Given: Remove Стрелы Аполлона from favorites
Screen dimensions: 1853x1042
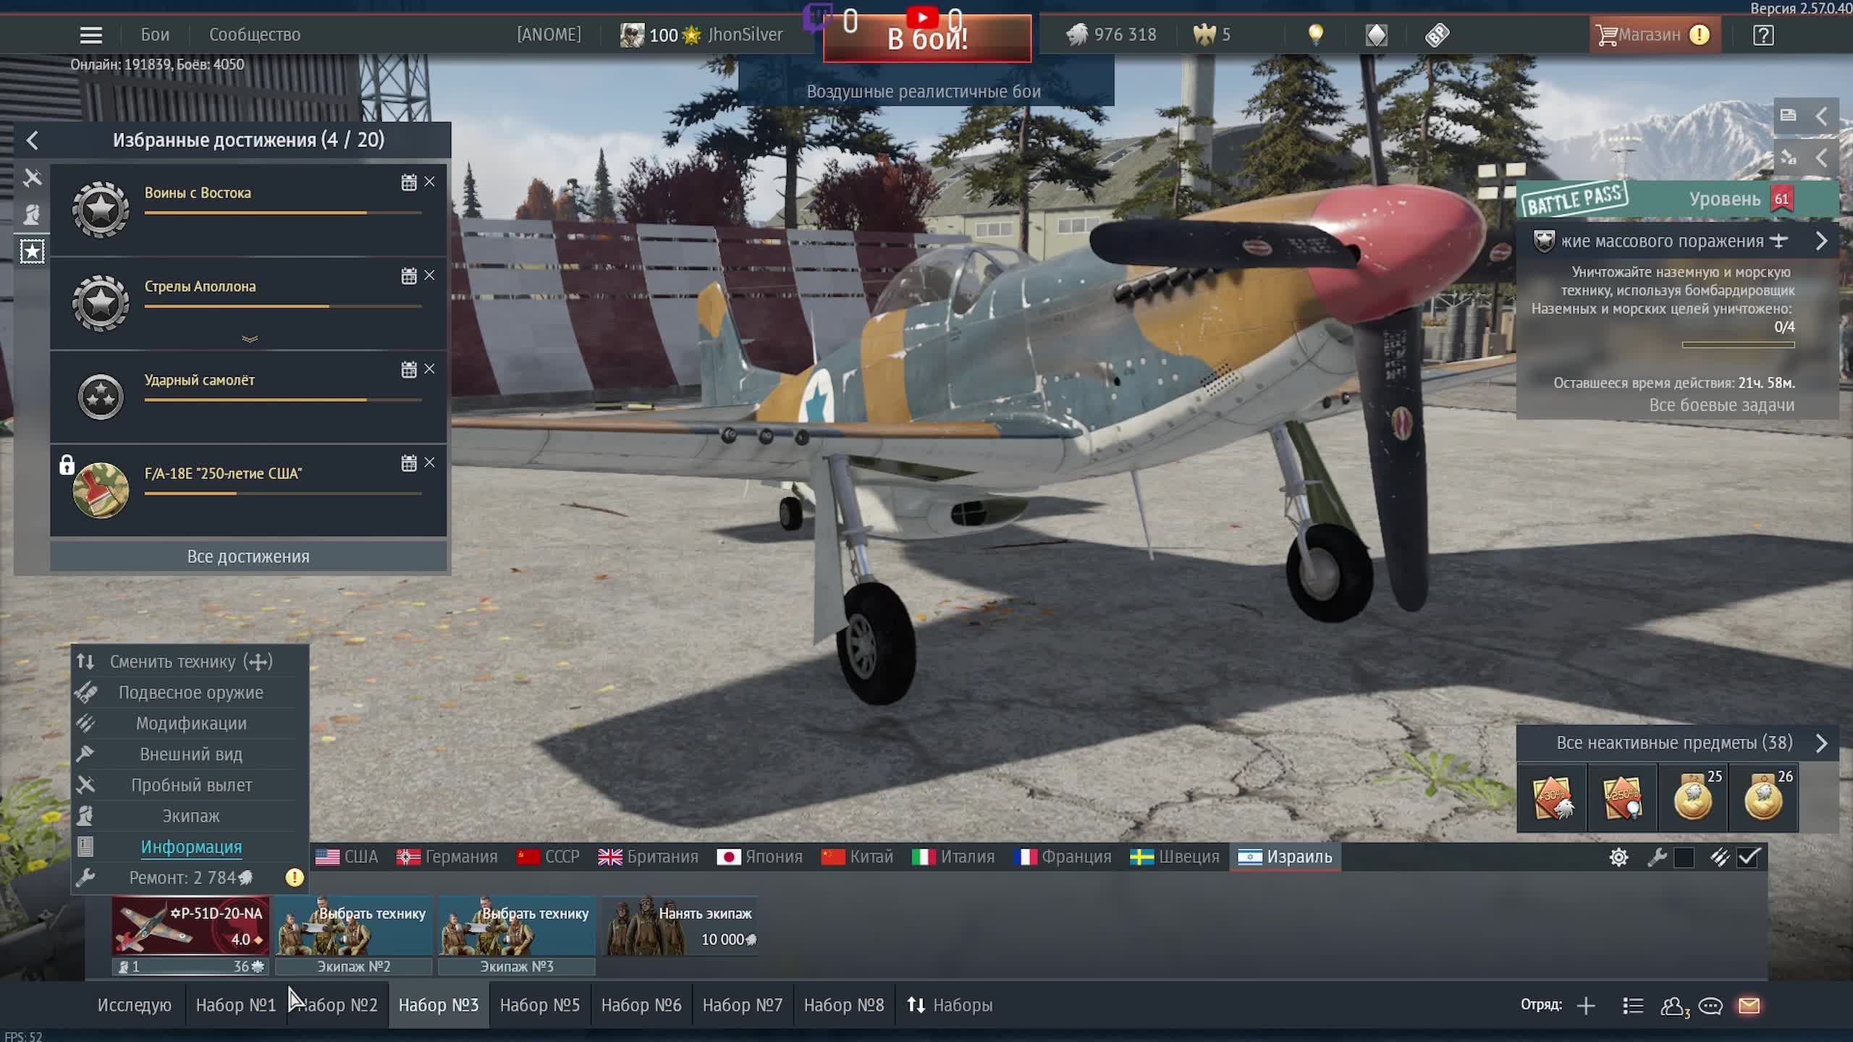Looking at the screenshot, I should [430, 275].
